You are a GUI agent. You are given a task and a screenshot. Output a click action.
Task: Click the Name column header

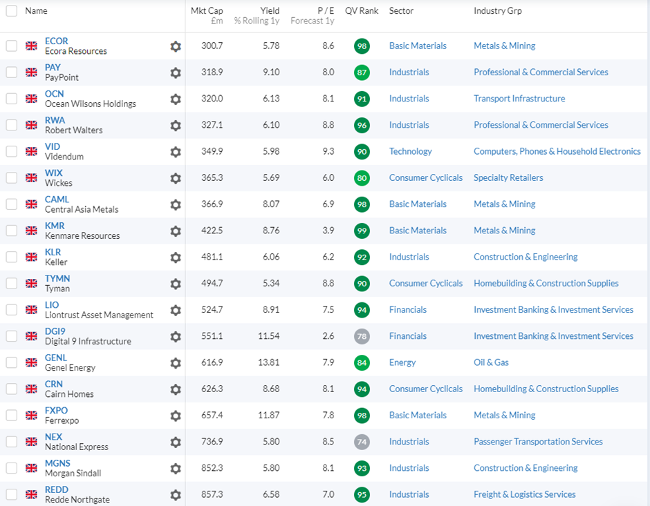[36, 11]
